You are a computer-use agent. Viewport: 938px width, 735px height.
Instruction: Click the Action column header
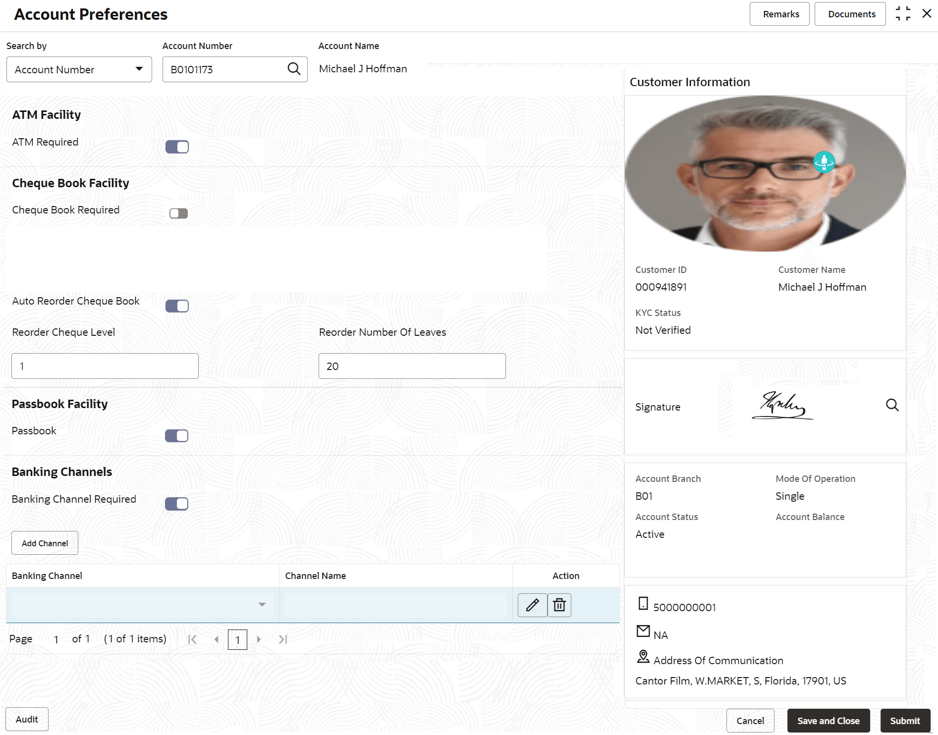(566, 576)
